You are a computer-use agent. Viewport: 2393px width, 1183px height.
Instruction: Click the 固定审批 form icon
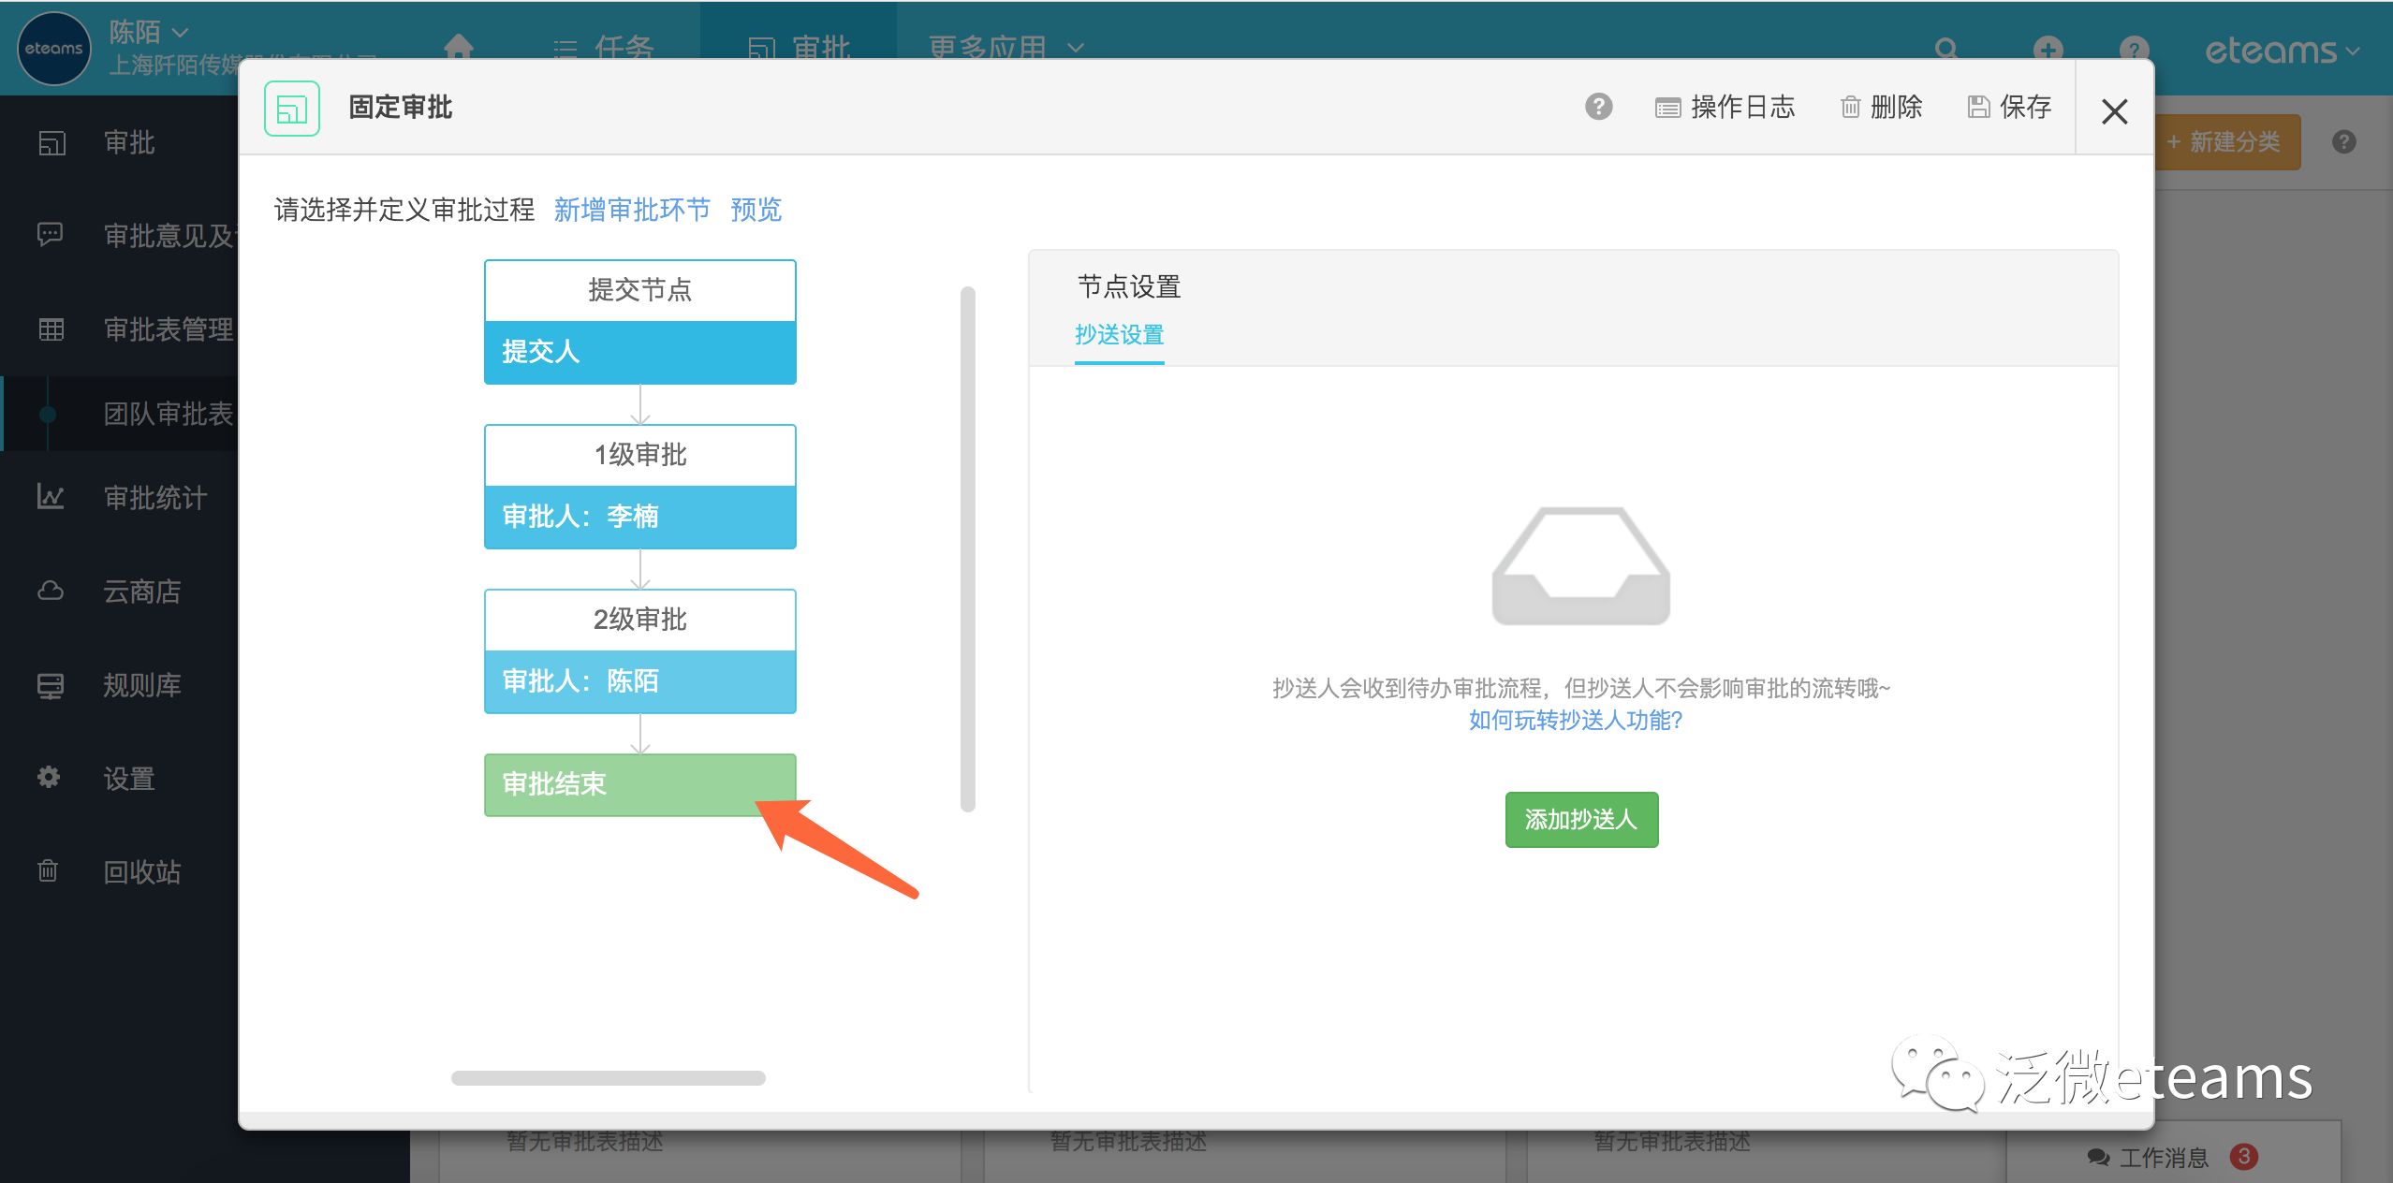(292, 109)
